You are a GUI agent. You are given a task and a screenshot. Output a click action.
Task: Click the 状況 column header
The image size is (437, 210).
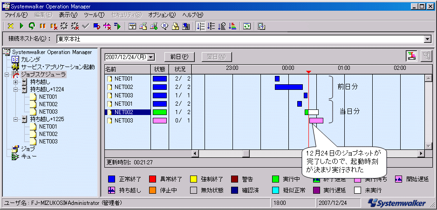180,69
